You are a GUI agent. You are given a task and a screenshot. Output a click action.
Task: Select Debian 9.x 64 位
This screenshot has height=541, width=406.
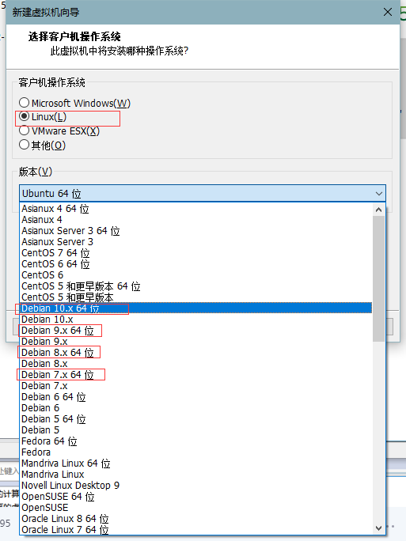coord(196,330)
